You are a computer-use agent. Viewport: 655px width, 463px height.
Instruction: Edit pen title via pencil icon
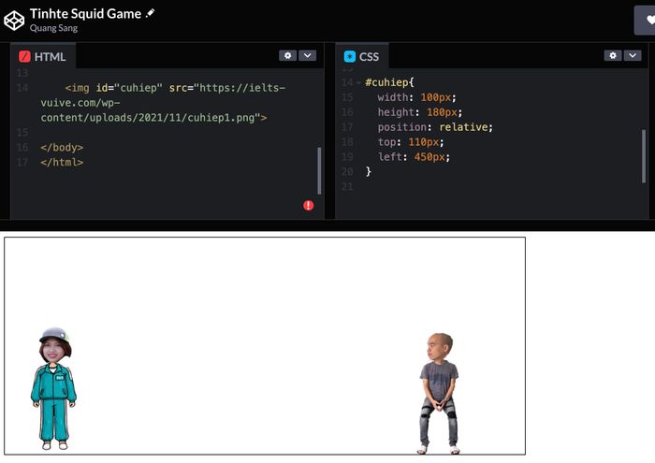[151, 13]
